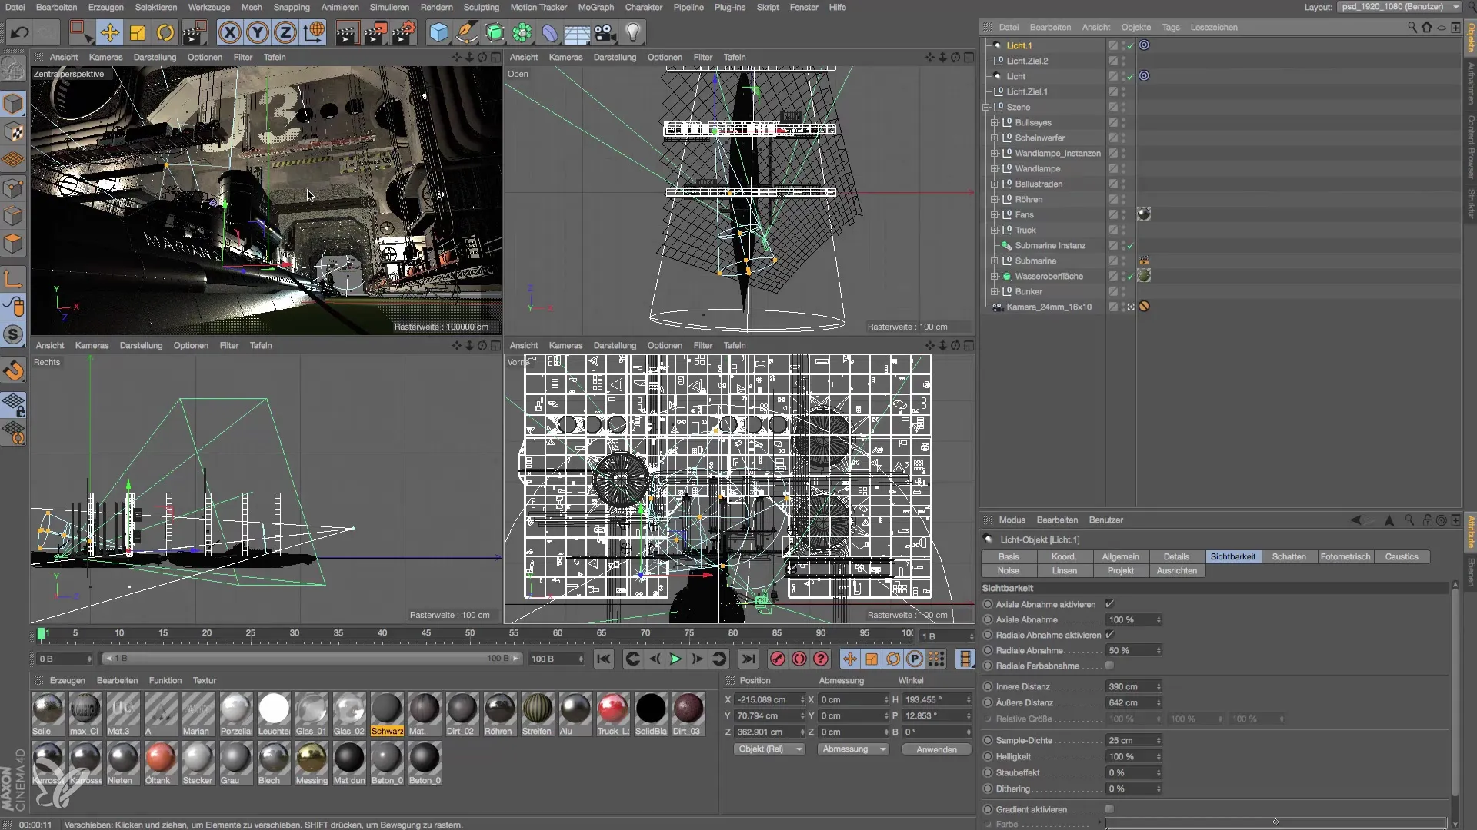The width and height of the screenshot is (1477, 830).
Task: Enable Gradient aktivieren checkbox
Action: [x=1109, y=809]
